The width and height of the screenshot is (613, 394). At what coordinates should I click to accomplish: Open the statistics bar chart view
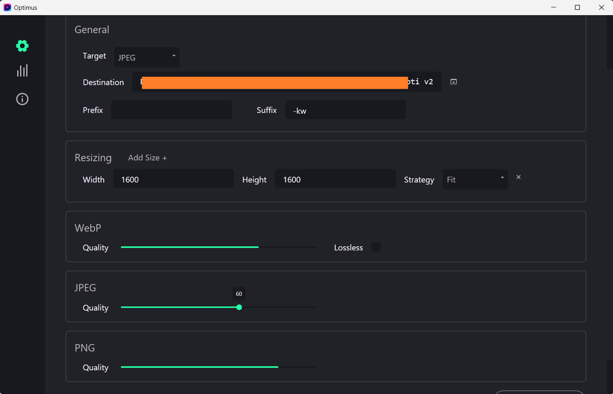coord(22,70)
